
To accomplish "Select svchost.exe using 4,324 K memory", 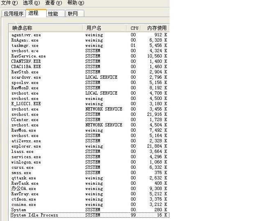I will (x=89, y=51).
